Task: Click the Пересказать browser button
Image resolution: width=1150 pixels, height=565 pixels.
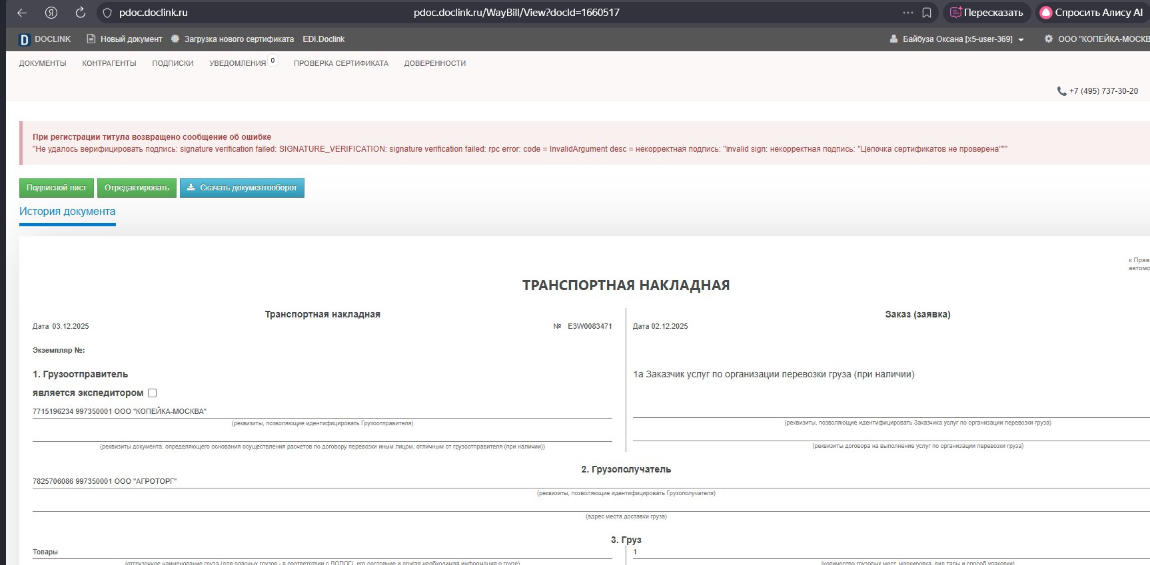Action: click(987, 13)
